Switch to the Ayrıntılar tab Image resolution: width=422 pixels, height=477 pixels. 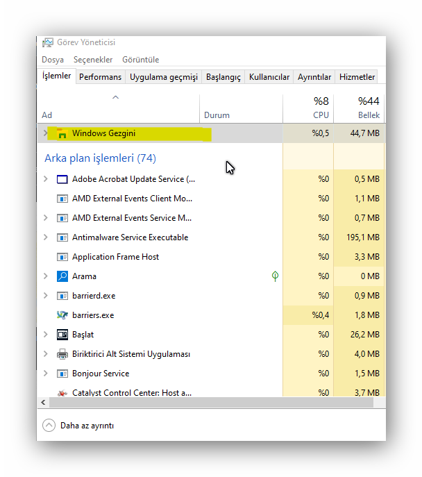314,77
